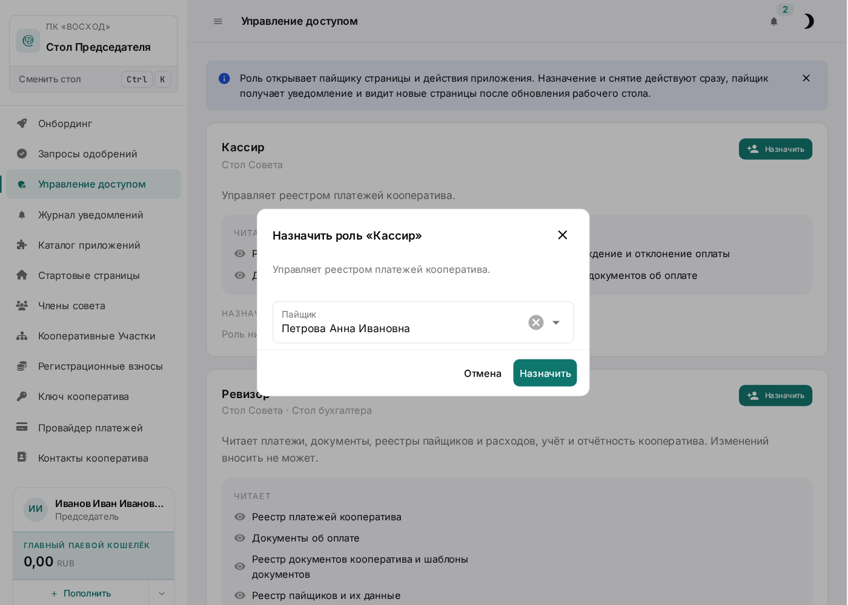Open the notifications bell

click(773, 21)
